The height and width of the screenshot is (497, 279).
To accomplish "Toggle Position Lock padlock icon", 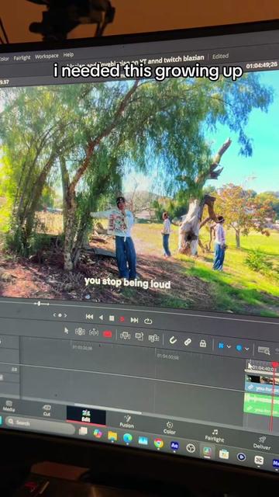I will (203, 343).
